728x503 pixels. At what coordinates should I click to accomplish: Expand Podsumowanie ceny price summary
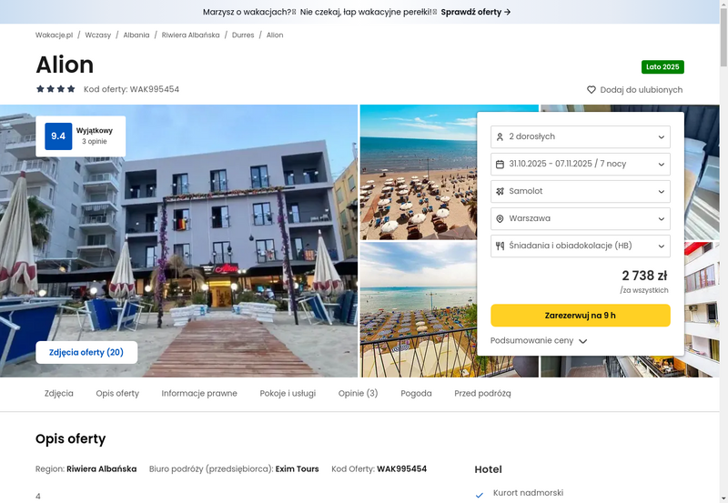(539, 341)
